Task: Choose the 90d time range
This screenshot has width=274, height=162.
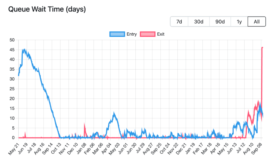Action: (x=220, y=22)
